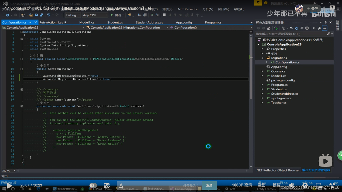
Task: Click the Undo toolbar icon
Action: pos(49,15)
